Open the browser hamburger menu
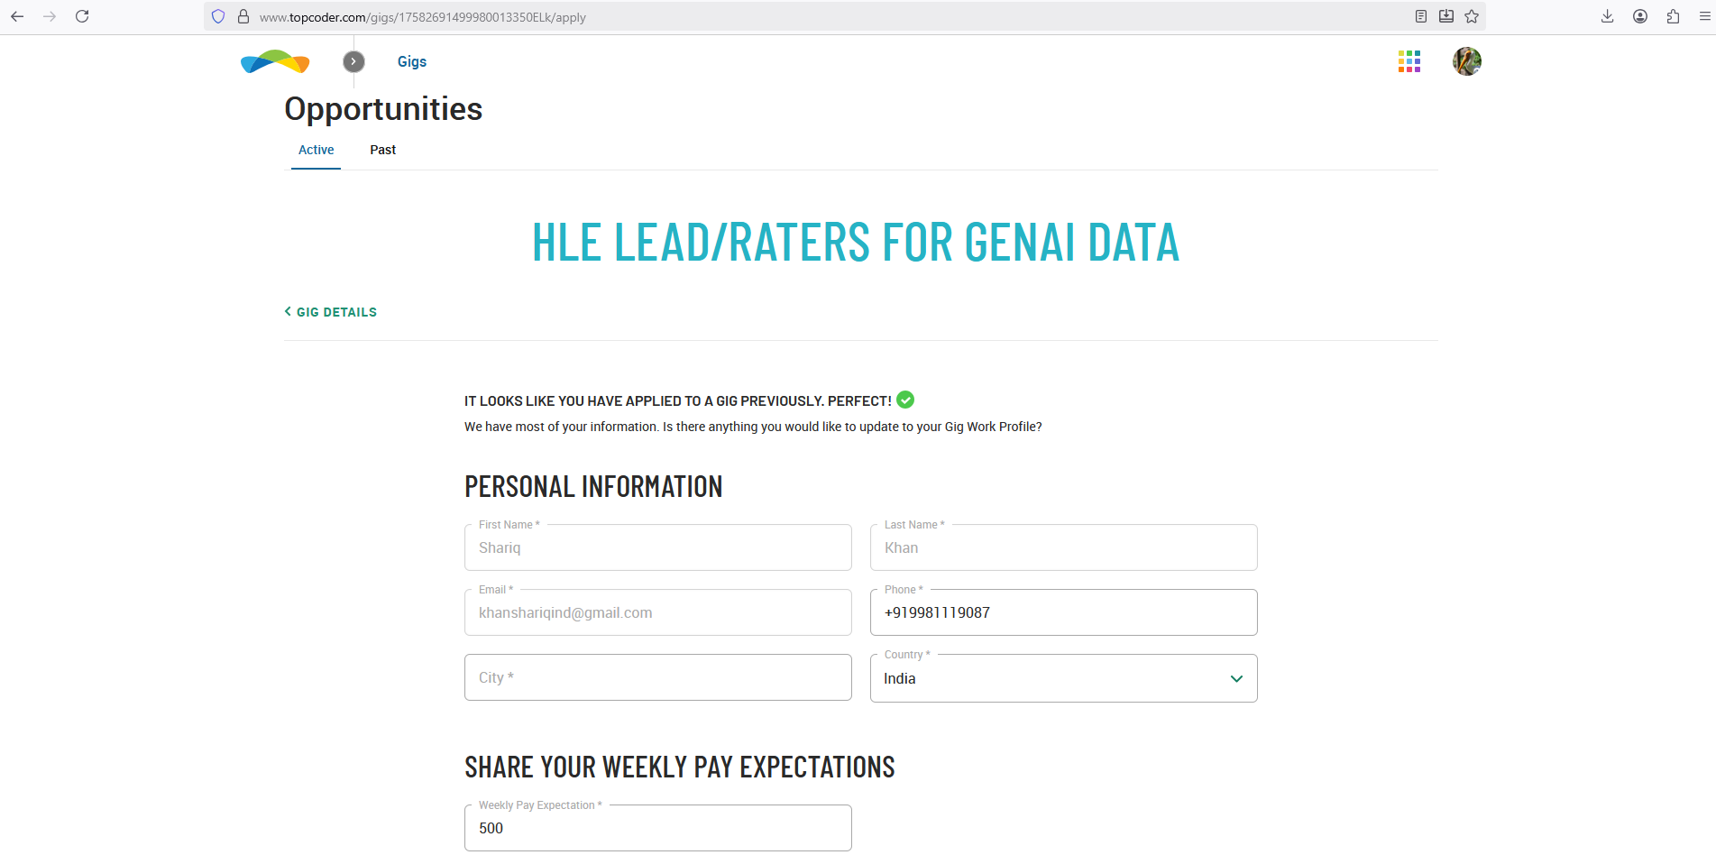Screen dimensions: 1716x855 coord(1704,16)
